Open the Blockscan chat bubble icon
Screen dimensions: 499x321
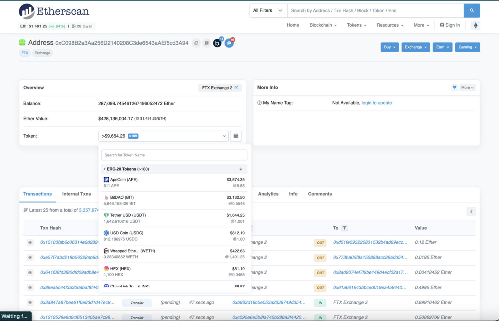(229, 43)
